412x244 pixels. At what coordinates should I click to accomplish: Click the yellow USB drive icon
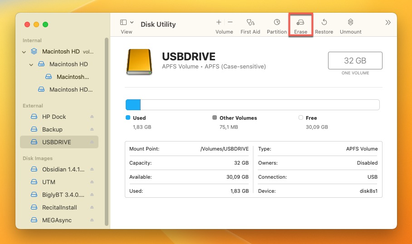click(139, 62)
